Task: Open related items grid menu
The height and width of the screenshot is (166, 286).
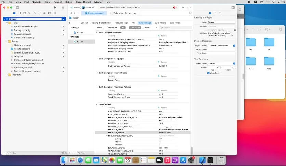Action: click(70, 13)
